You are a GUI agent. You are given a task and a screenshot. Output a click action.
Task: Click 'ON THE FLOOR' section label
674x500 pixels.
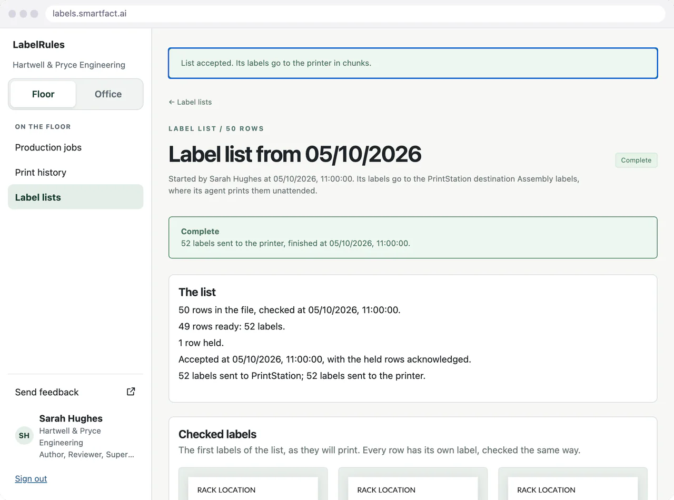tap(43, 127)
